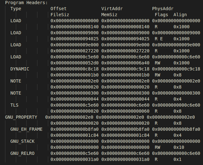The image size is (203, 165).
Task: Select the GNU_RELRO segment type
Action: (x=22, y=153)
